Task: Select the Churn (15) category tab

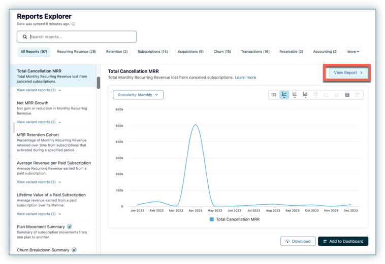Action: pos(222,51)
